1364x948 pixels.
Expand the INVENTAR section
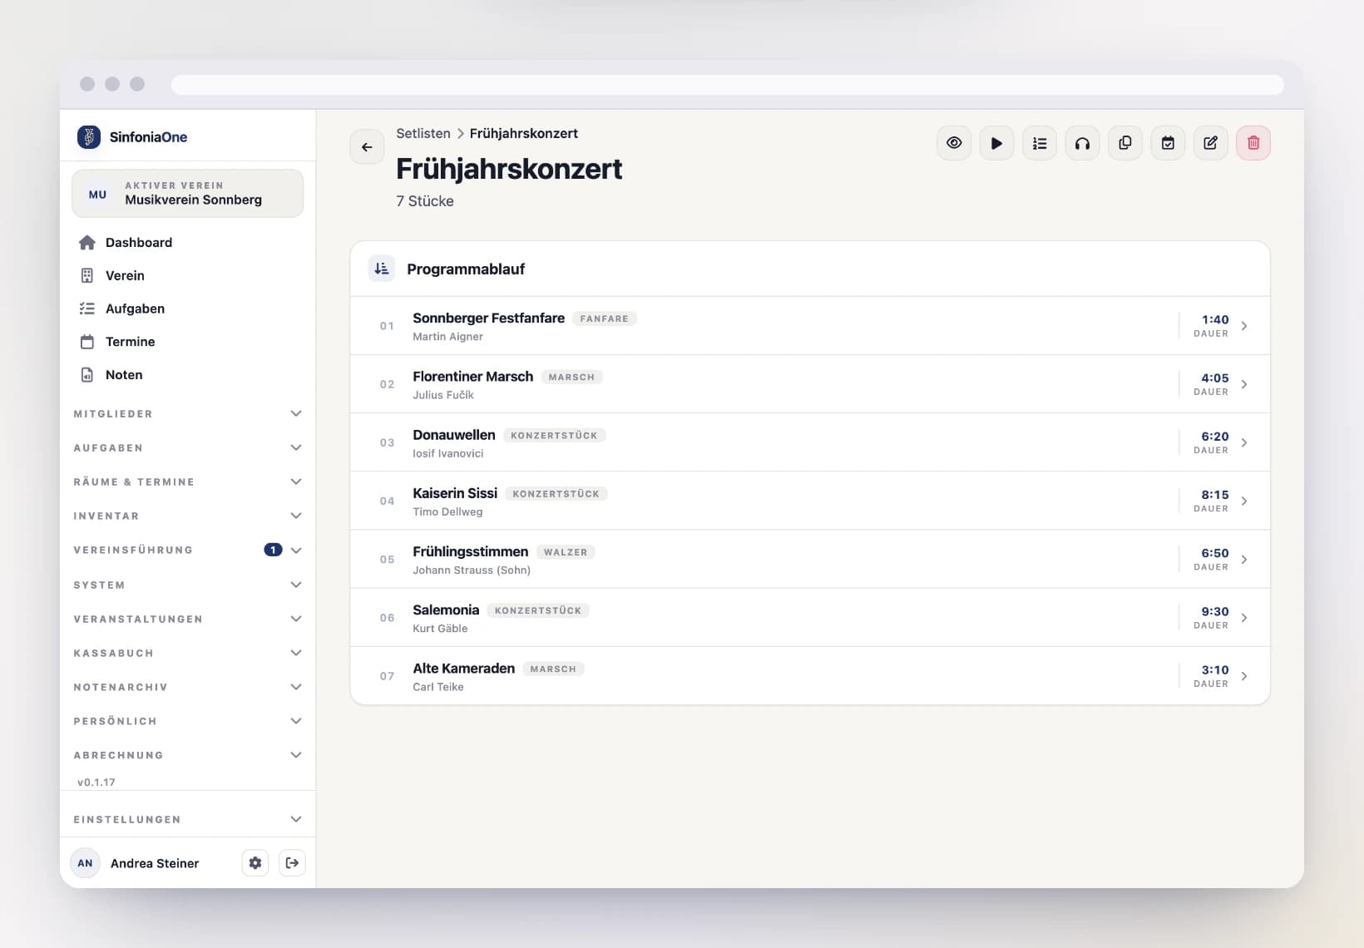(188, 516)
